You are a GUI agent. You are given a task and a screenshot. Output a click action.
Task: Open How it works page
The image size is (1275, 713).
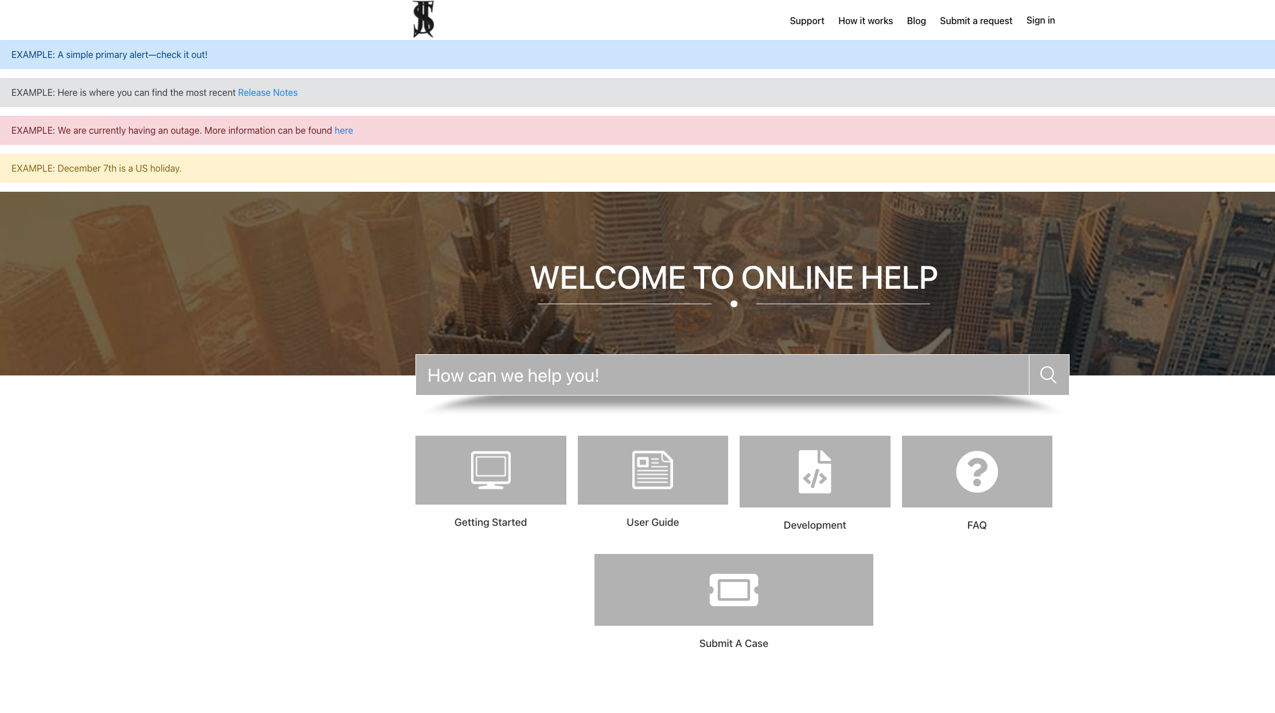coord(865,21)
